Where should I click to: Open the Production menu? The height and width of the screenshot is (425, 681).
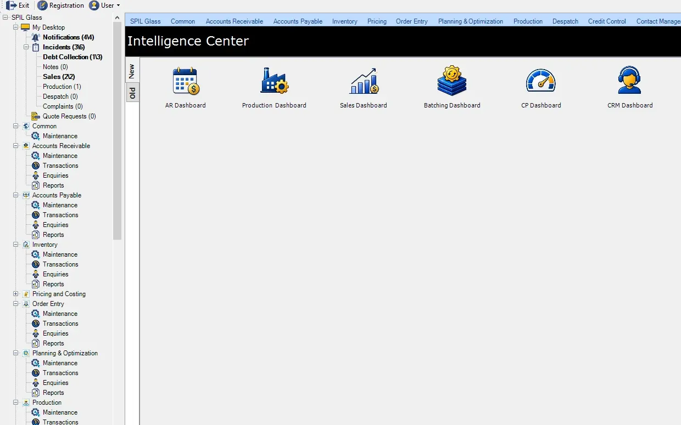(528, 21)
